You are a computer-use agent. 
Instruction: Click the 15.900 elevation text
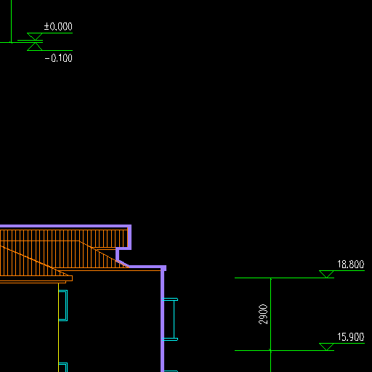pos(351,337)
